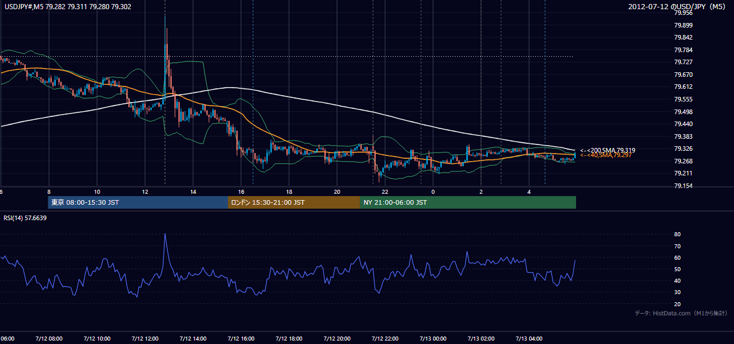
Task: Click RSI scale value 70
Action: click(677, 246)
